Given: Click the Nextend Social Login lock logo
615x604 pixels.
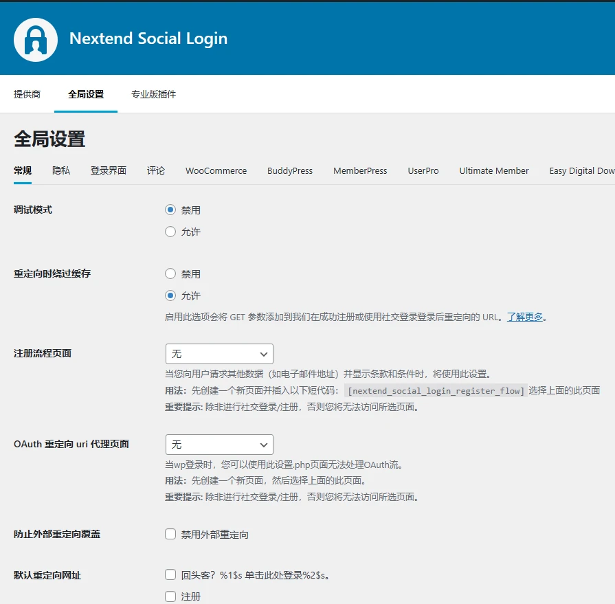Looking at the screenshot, I should pos(35,38).
